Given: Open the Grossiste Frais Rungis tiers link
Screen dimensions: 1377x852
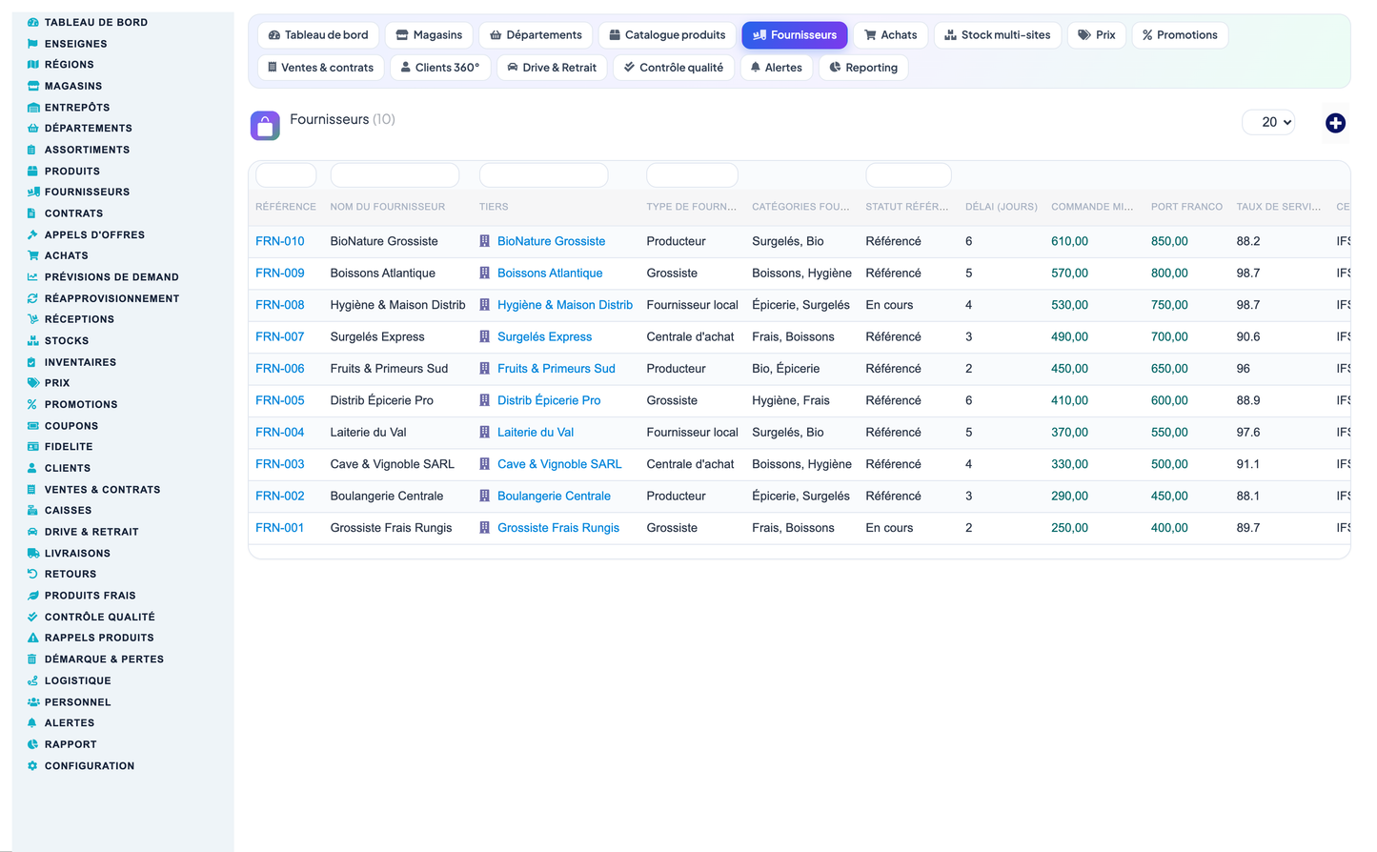Looking at the screenshot, I should [558, 528].
